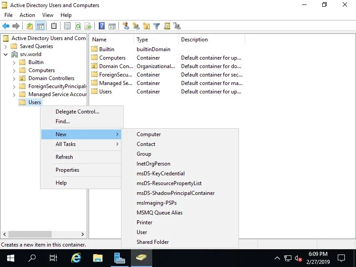The width and height of the screenshot is (356, 267).
Task: Open the View menu
Action: click(x=48, y=15)
